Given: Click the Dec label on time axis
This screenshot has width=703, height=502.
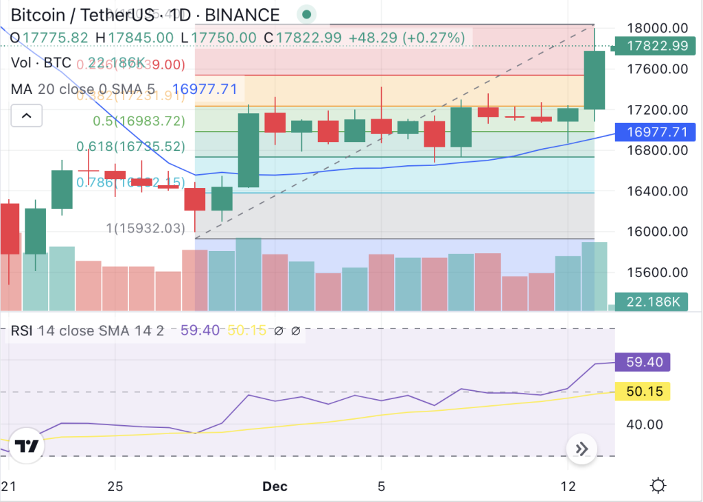Looking at the screenshot, I should (x=275, y=486).
